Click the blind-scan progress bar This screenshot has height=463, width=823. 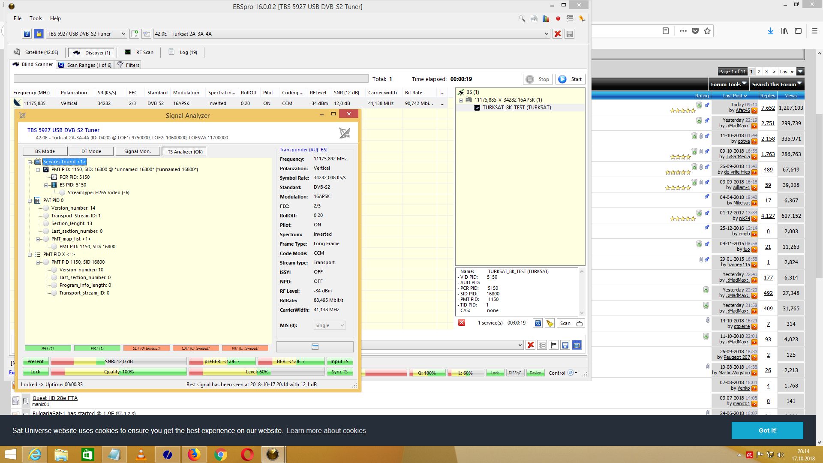point(191,78)
